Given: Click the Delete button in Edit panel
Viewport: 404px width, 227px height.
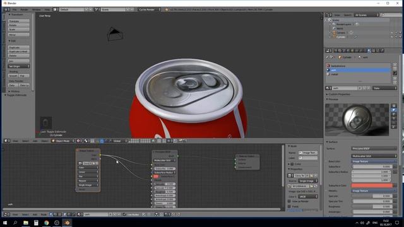Looking at the screenshot, I should [18, 55].
